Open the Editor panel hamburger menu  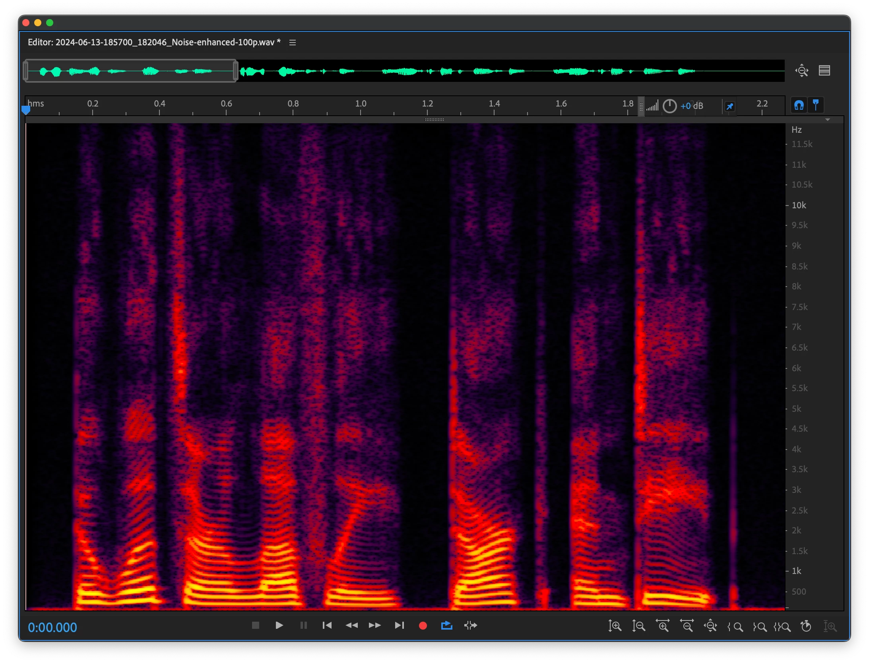click(293, 43)
